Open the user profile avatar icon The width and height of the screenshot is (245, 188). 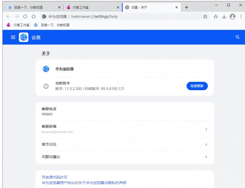pyautogui.click(x=232, y=16)
